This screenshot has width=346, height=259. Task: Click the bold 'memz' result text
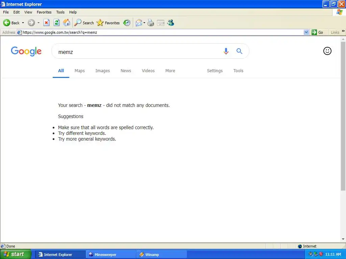click(94, 105)
